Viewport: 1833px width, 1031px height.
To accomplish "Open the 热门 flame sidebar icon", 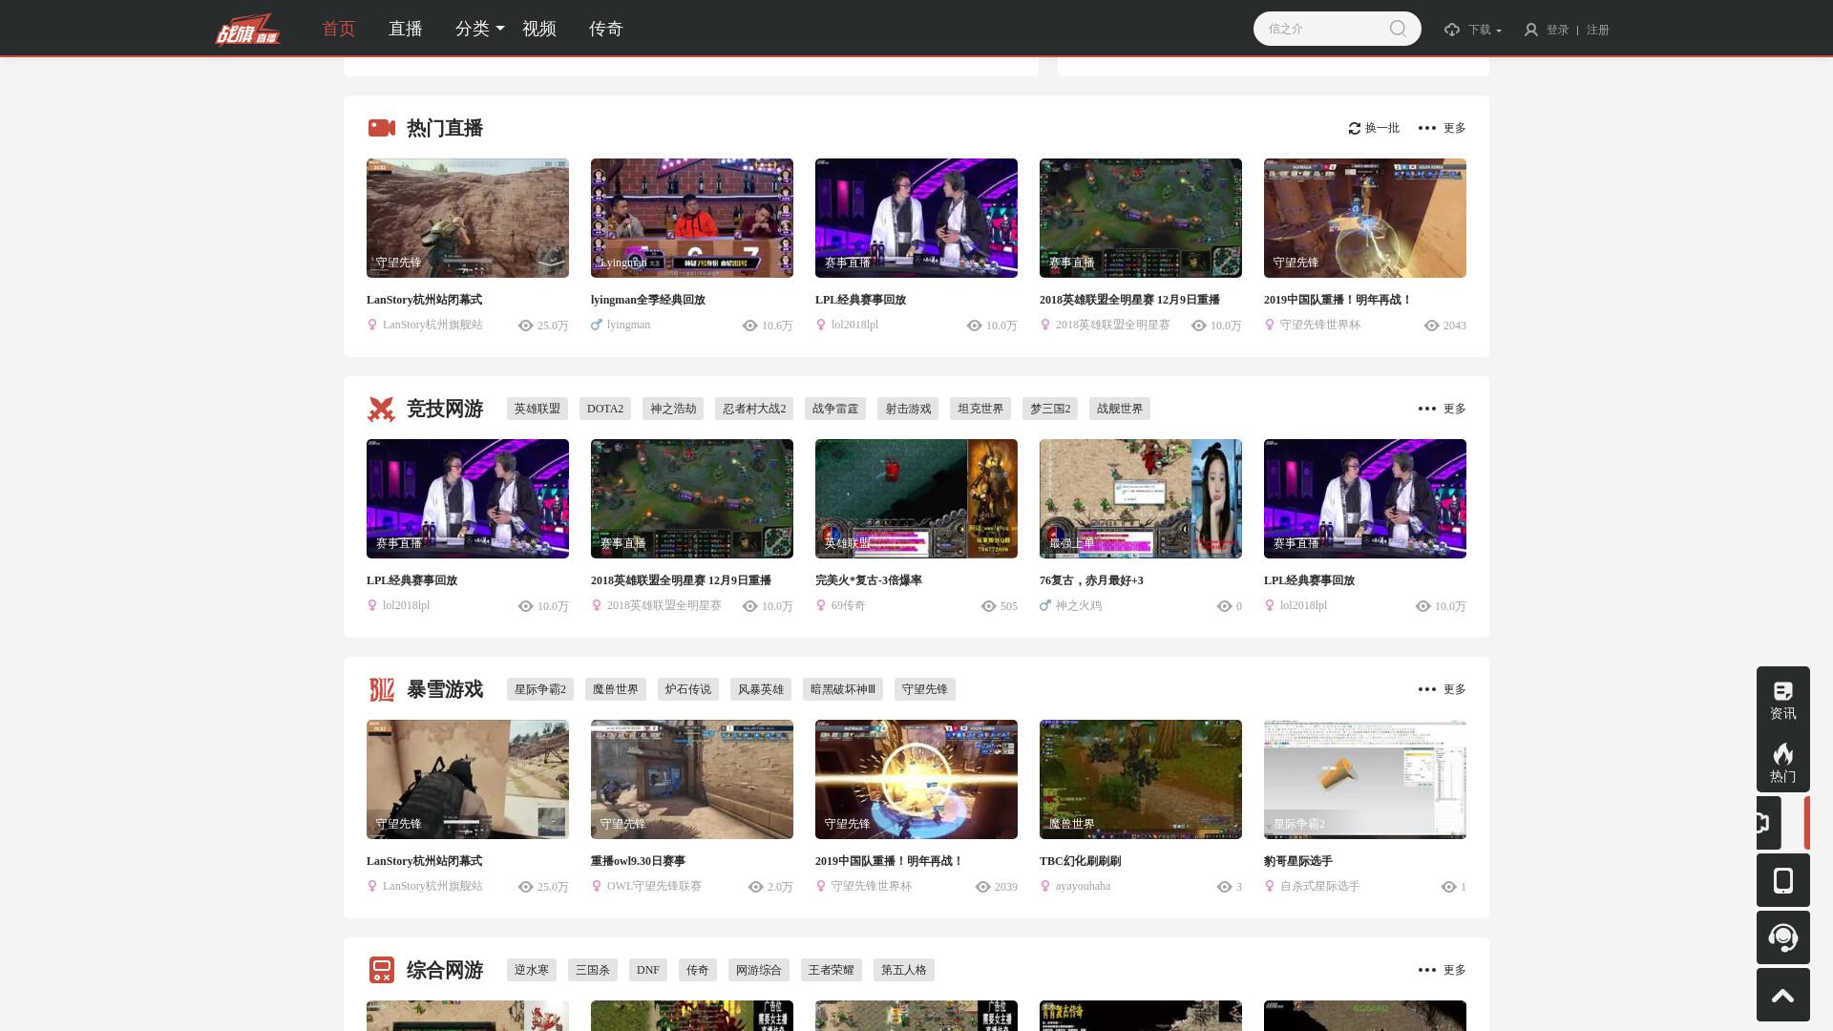I will (1783, 762).
